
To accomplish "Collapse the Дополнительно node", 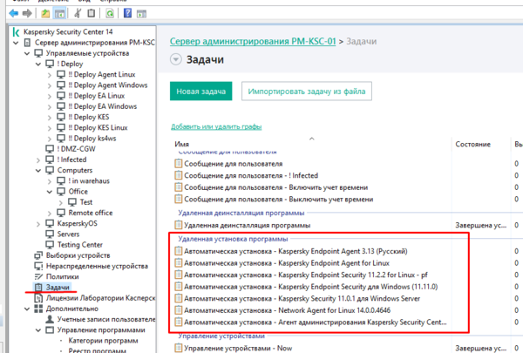I will (x=27, y=309).
